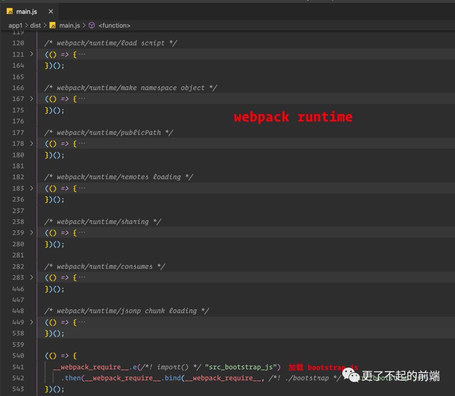The height and width of the screenshot is (396, 455).
Task: Click the fold ellipsis on line 283
Action: [82, 278]
